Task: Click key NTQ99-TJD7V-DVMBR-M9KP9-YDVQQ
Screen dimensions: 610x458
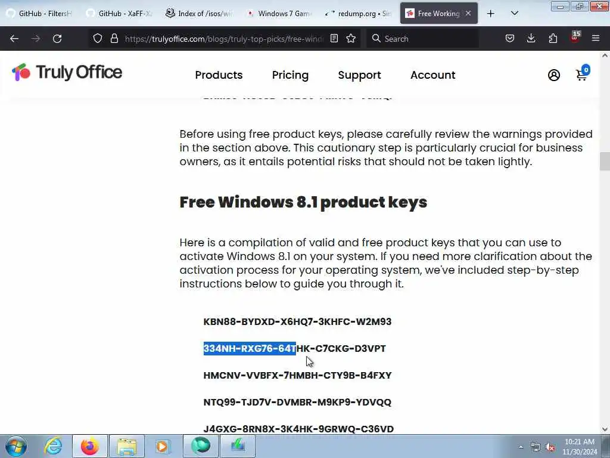Action: tap(297, 402)
